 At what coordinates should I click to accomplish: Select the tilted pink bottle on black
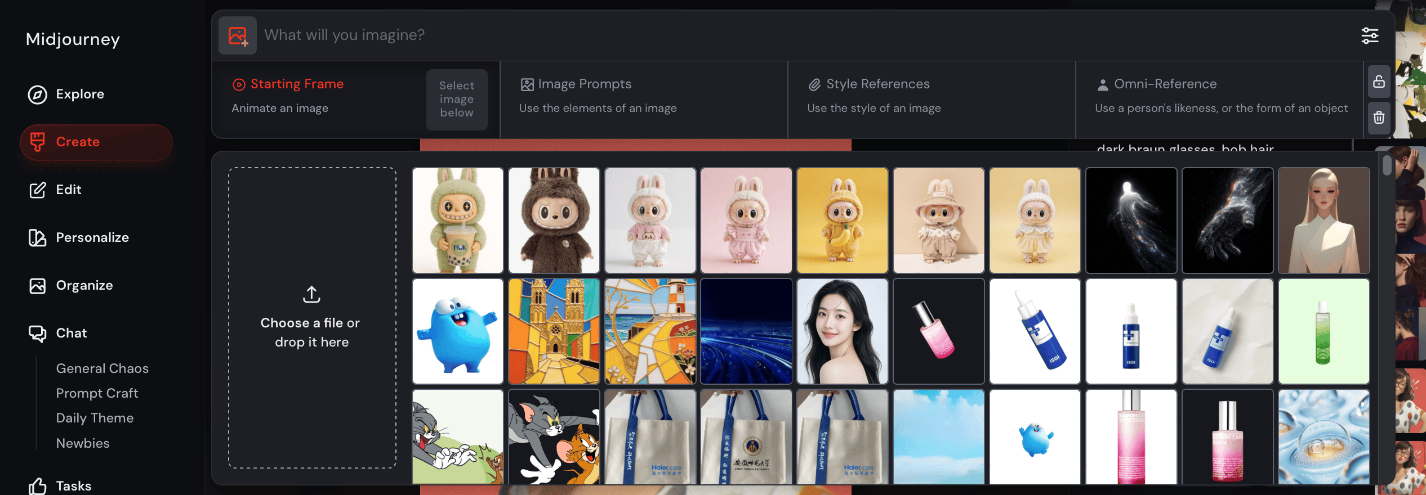pos(939,331)
